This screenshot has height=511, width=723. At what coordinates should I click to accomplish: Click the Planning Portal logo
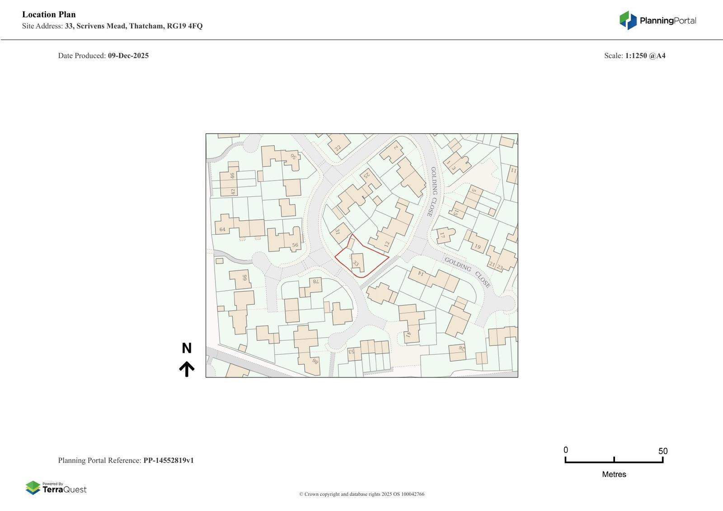657,20
